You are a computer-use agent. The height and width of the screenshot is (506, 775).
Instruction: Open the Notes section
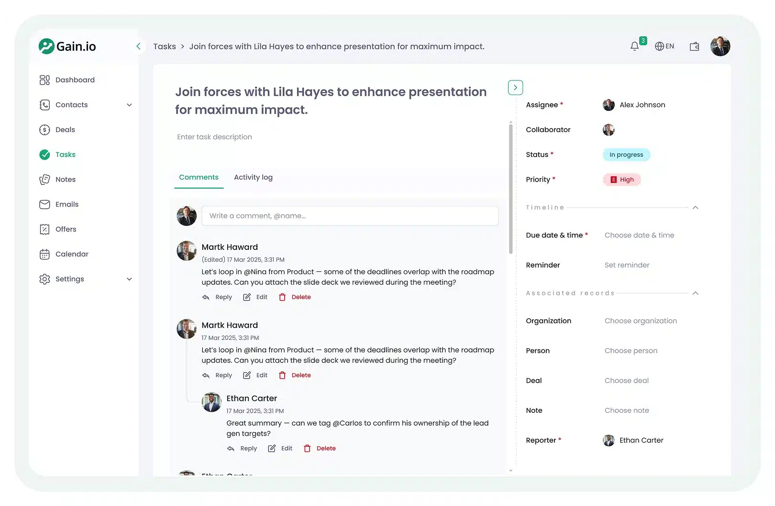click(x=66, y=179)
